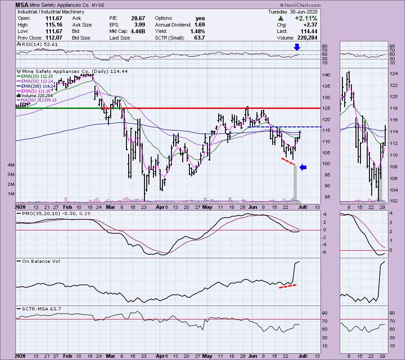Viewport: 405px width, 360px height.
Task: Select the Open value 111.67
Action: point(54,18)
